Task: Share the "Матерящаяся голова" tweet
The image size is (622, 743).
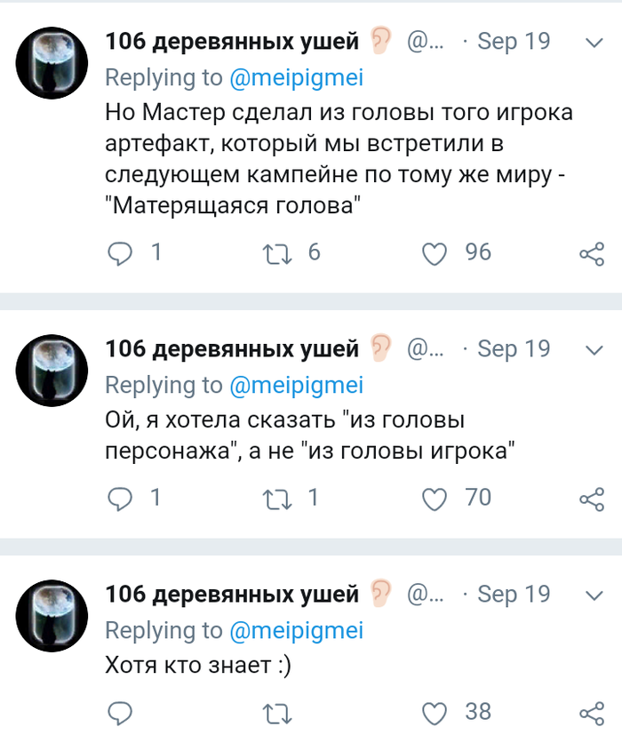Action: coord(591,254)
